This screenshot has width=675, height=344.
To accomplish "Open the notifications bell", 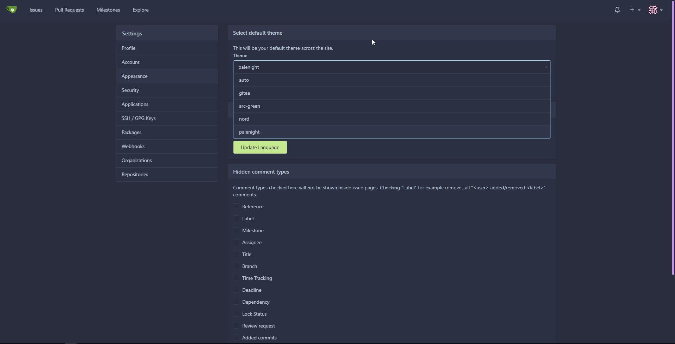I will (617, 10).
